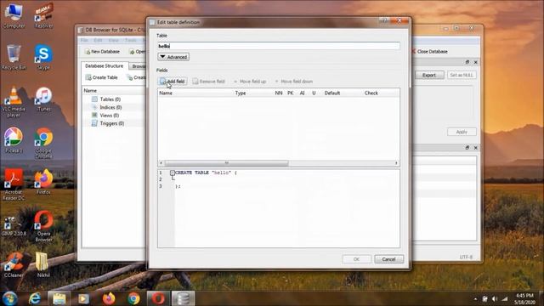Click the Name column header in fields list
This screenshot has width=544, height=306.
pos(166,93)
